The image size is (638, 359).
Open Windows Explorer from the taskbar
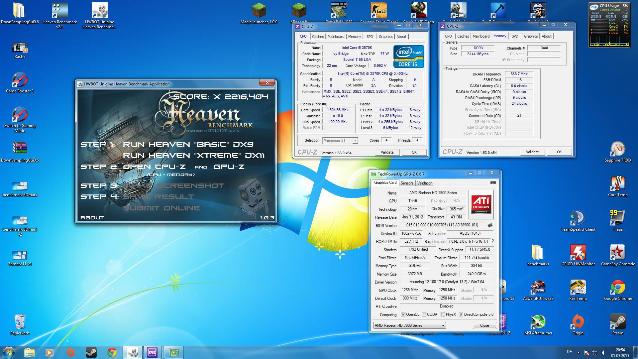pos(30,352)
